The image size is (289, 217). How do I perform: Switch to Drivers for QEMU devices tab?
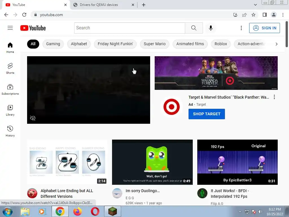pos(104,5)
